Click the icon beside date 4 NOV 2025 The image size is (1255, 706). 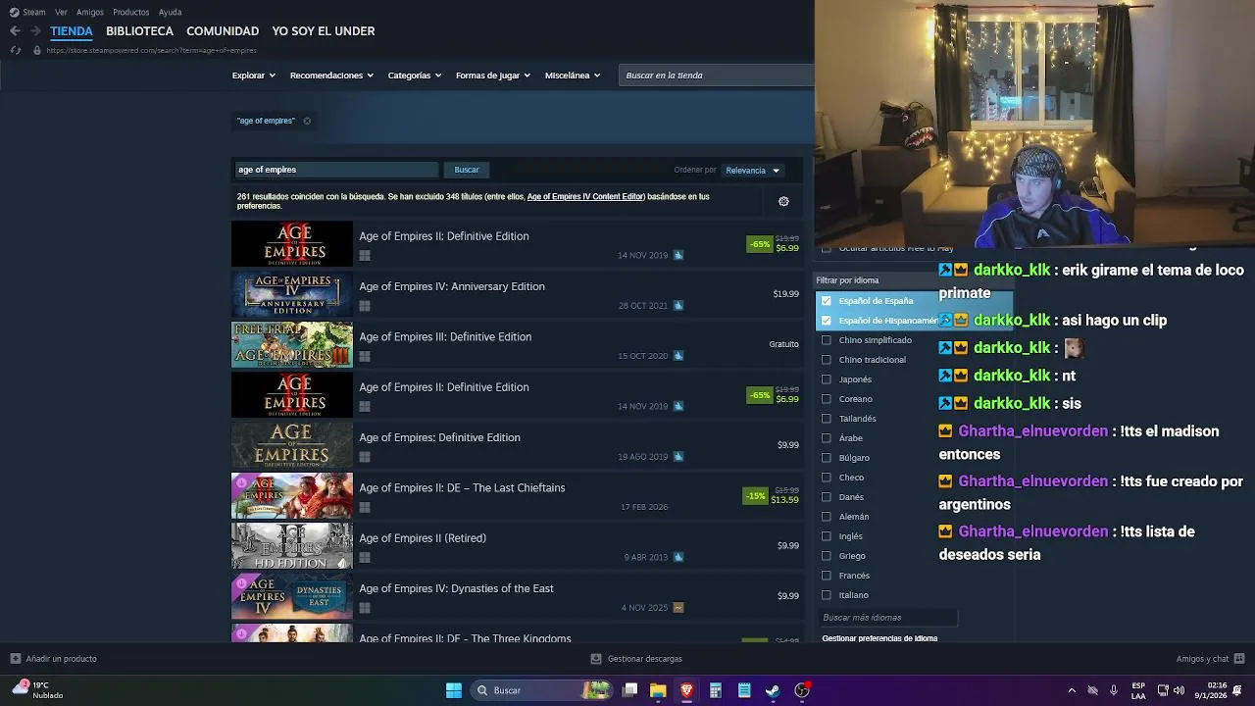[x=678, y=608]
